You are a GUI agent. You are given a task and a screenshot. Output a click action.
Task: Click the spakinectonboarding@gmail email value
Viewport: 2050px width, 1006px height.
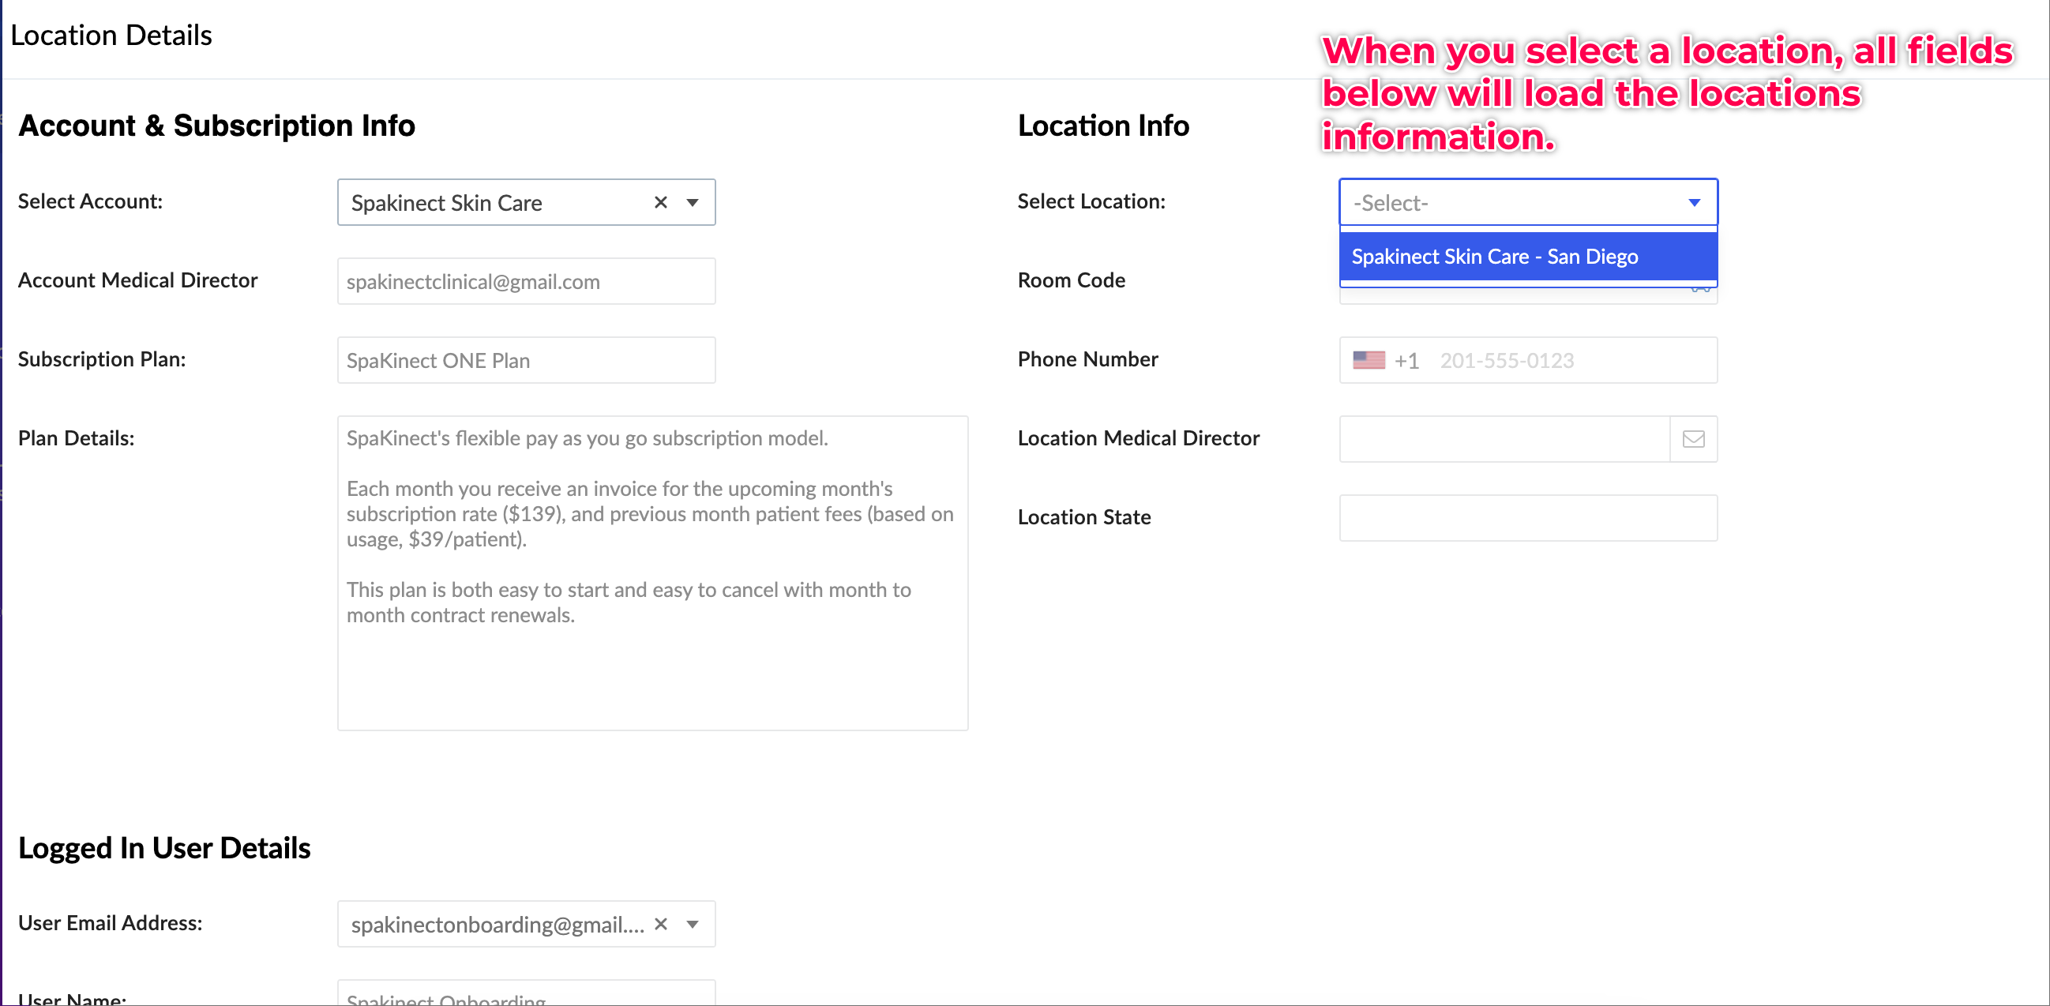pos(497,925)
